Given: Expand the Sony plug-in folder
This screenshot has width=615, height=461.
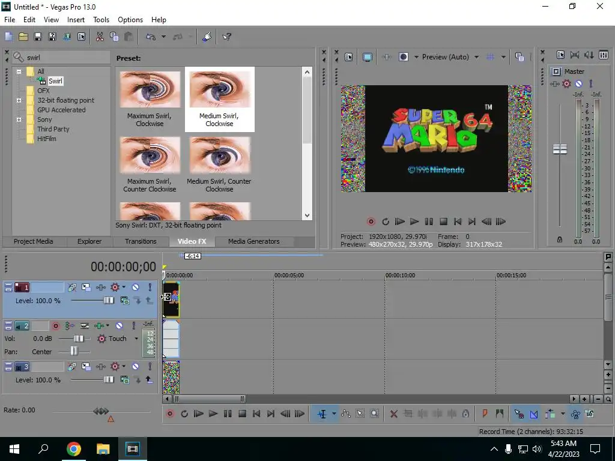Looking at the screenshot, I should point(19,119).
